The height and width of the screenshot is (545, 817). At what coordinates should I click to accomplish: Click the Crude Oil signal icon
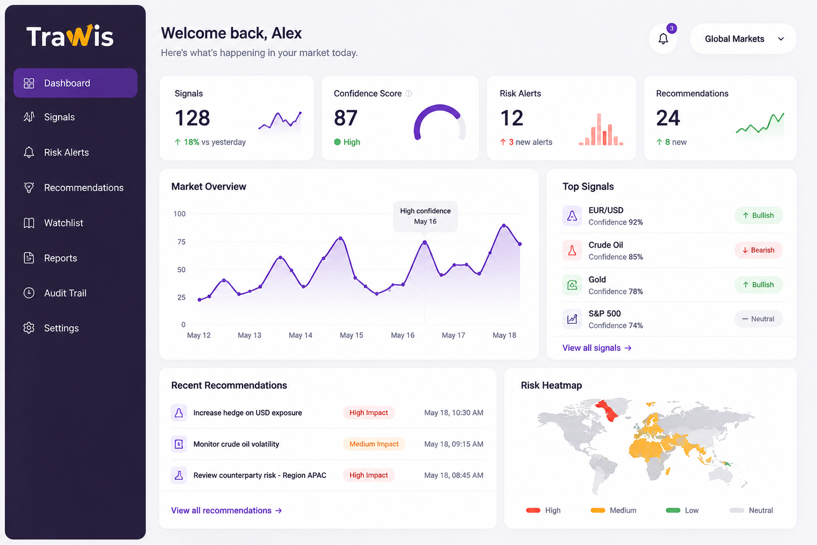point(572,250)
